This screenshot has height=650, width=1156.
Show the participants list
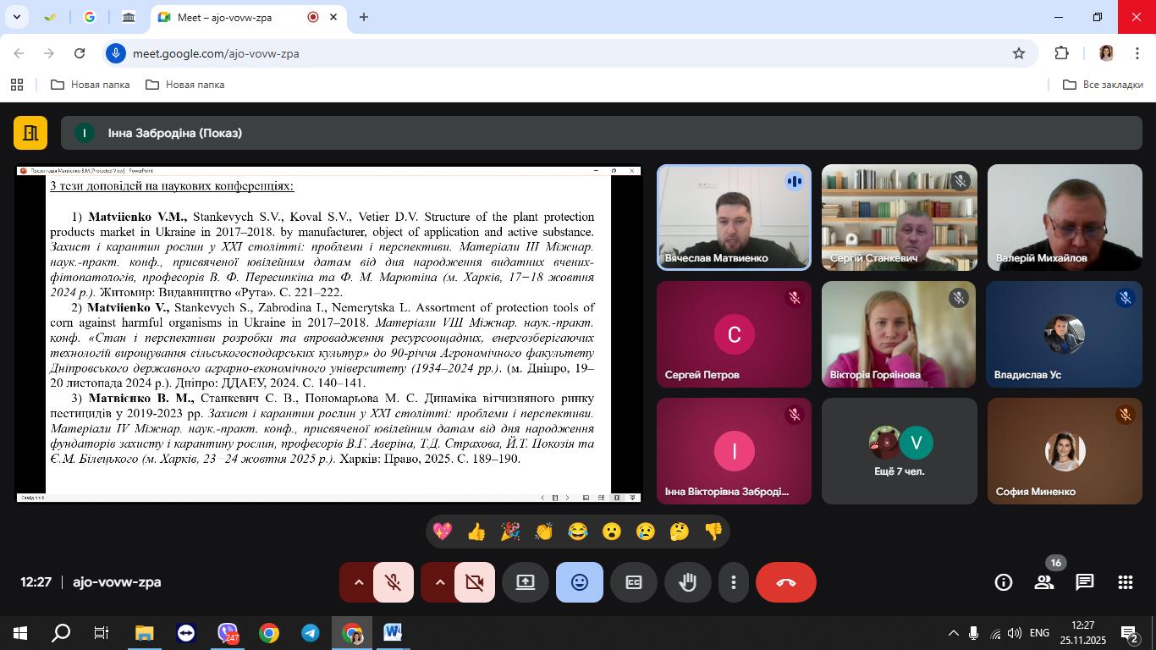coord(1043,582)
